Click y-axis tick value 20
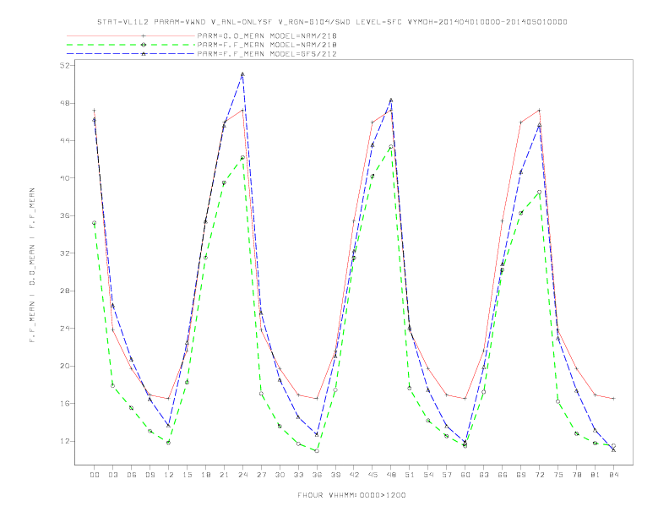 65,366
